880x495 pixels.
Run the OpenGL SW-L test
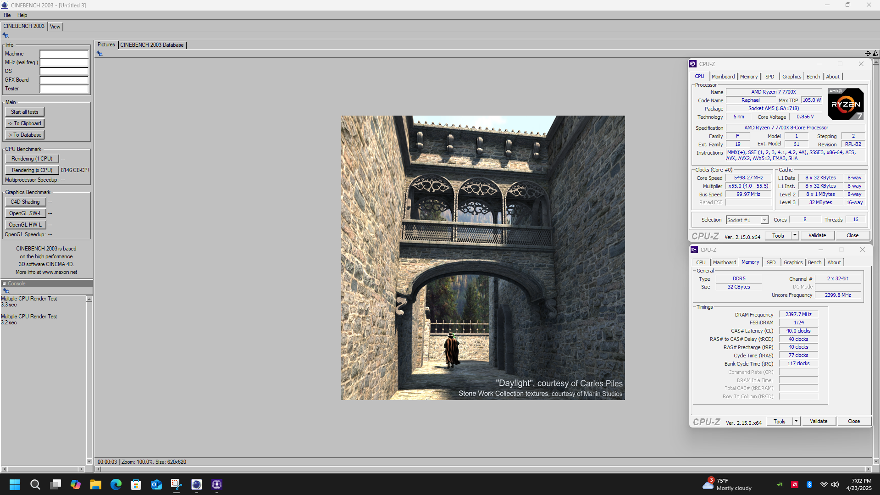tap(26, 213)
